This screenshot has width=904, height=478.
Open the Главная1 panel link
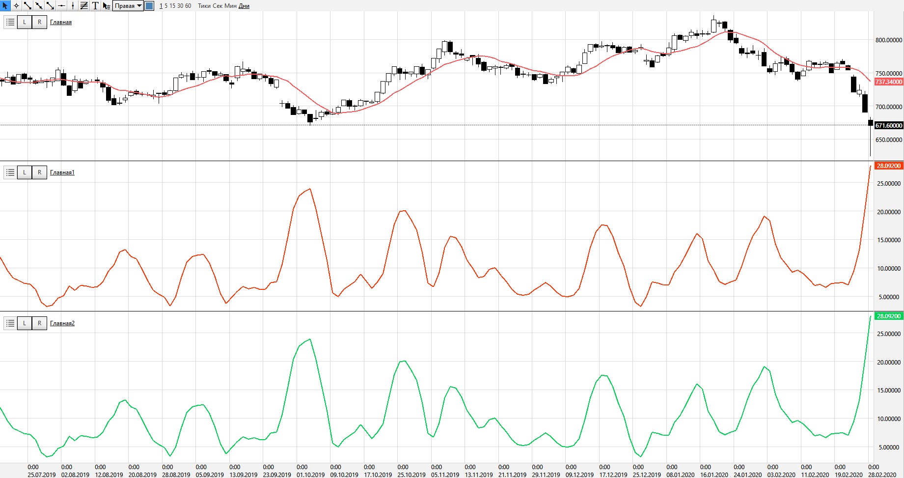pos(62,172)
